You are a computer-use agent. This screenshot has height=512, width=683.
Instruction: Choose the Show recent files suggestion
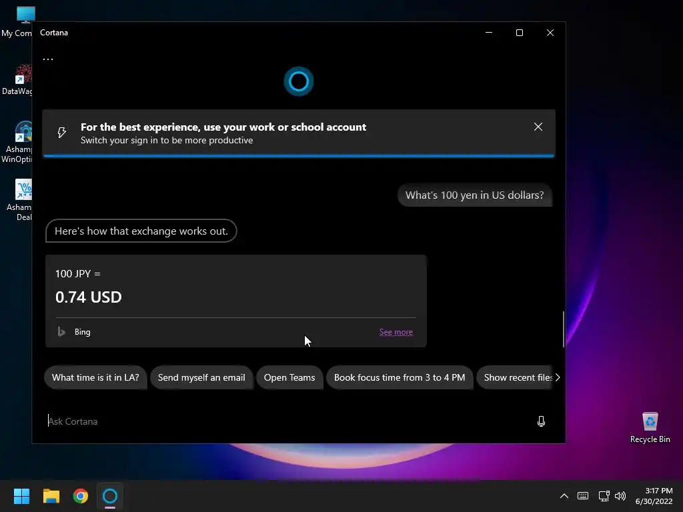tap(515, 377)
